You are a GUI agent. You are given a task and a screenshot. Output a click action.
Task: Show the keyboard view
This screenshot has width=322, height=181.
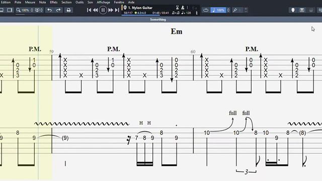302,10
